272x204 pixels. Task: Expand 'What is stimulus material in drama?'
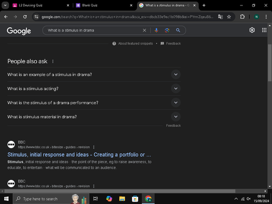pyautogui.click(x=94, y=117)
